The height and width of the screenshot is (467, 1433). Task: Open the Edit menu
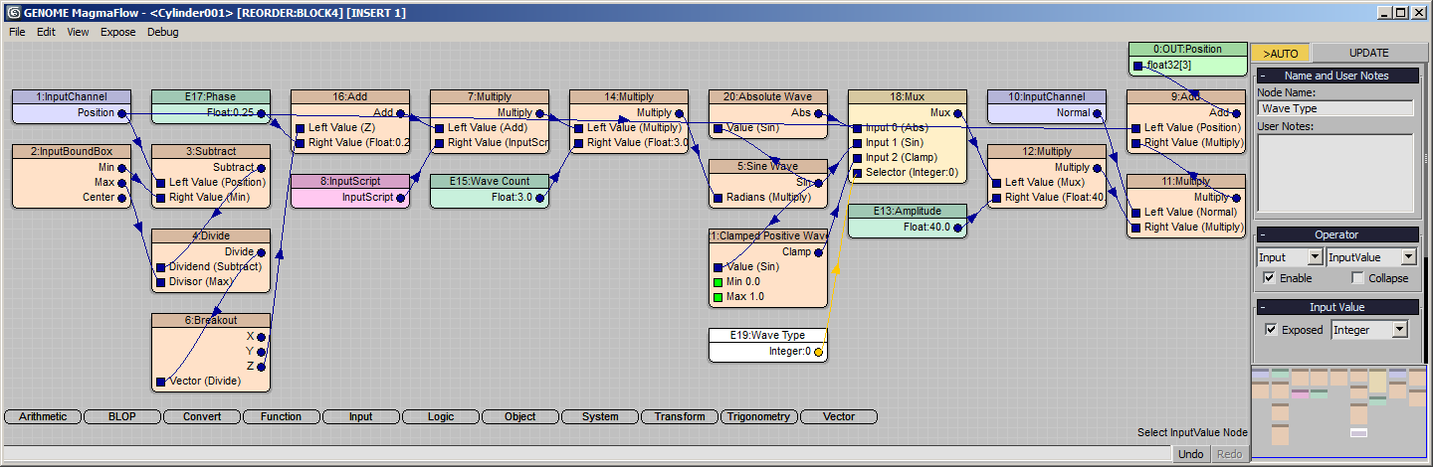46,32
